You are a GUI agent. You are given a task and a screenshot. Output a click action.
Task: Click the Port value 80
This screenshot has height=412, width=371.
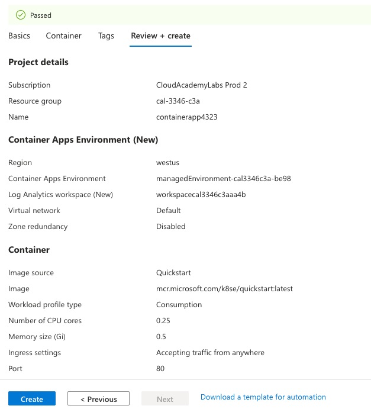click(160, 369)
